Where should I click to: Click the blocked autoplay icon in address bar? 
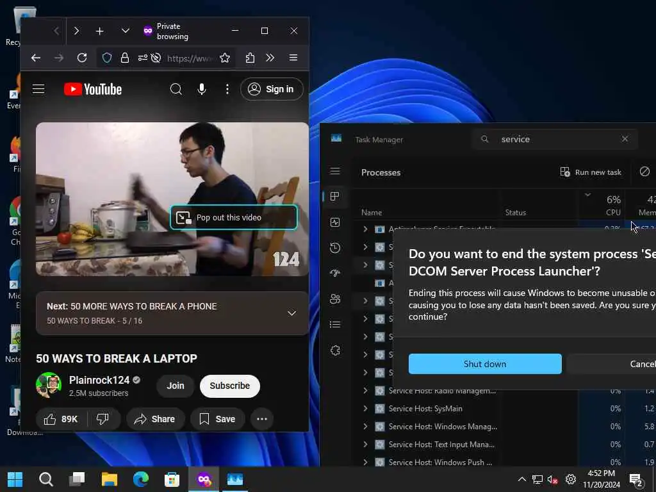tap(156, 58)
